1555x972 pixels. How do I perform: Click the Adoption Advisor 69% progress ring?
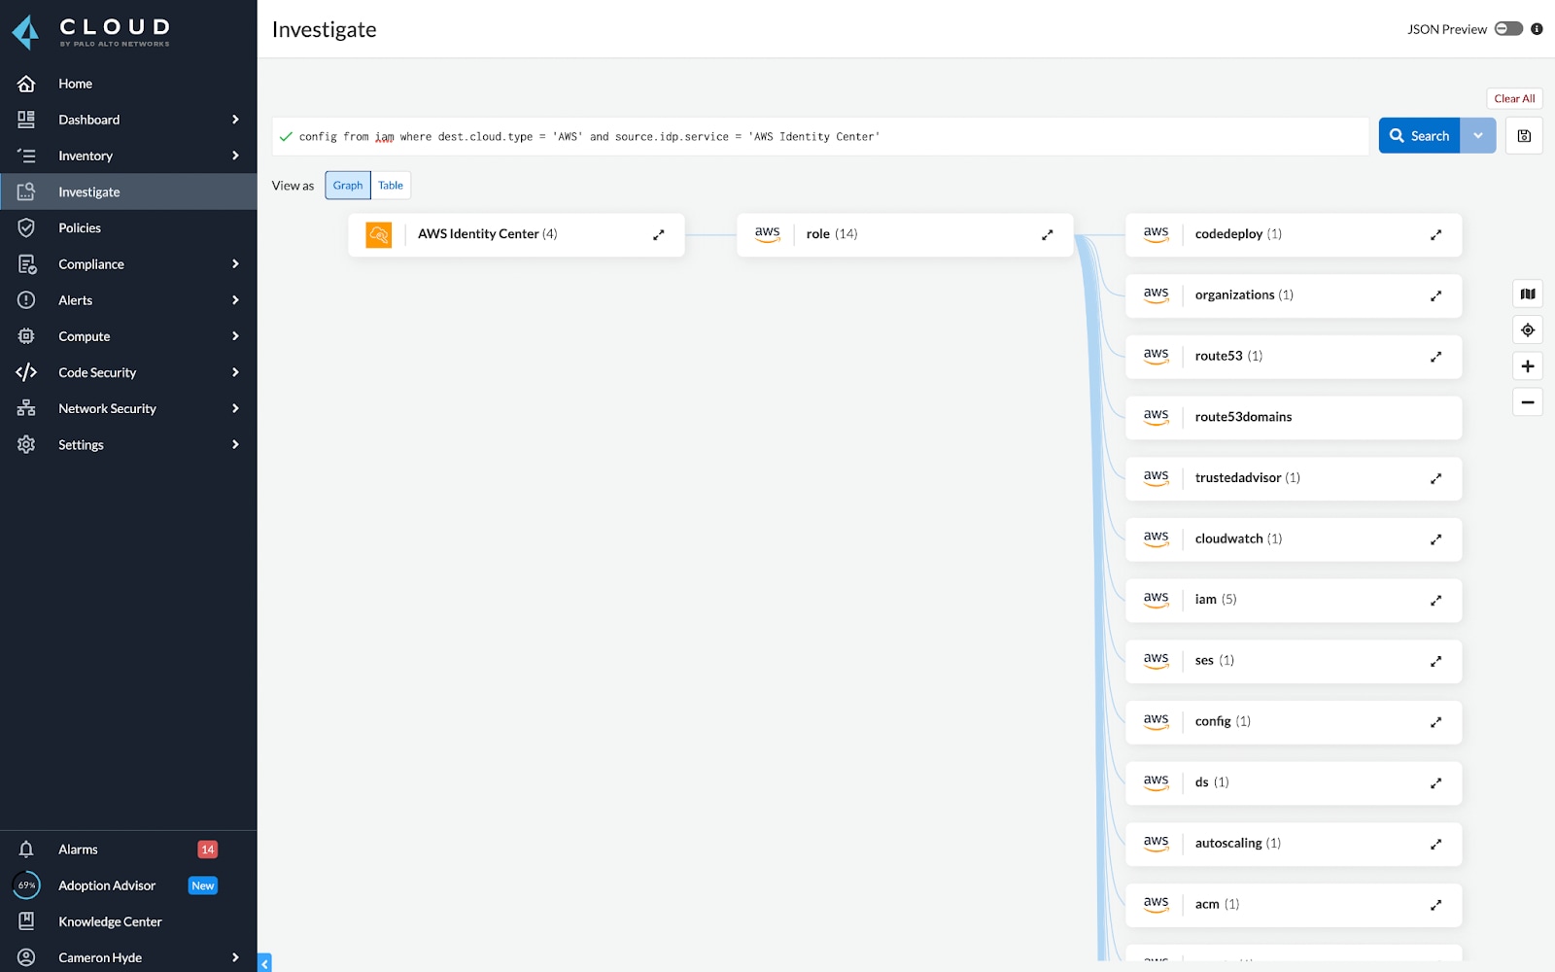click(26, 885)
